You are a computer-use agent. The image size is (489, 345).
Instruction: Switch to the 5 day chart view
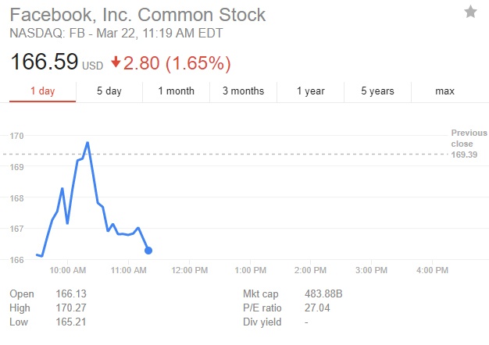pos(109,91)
